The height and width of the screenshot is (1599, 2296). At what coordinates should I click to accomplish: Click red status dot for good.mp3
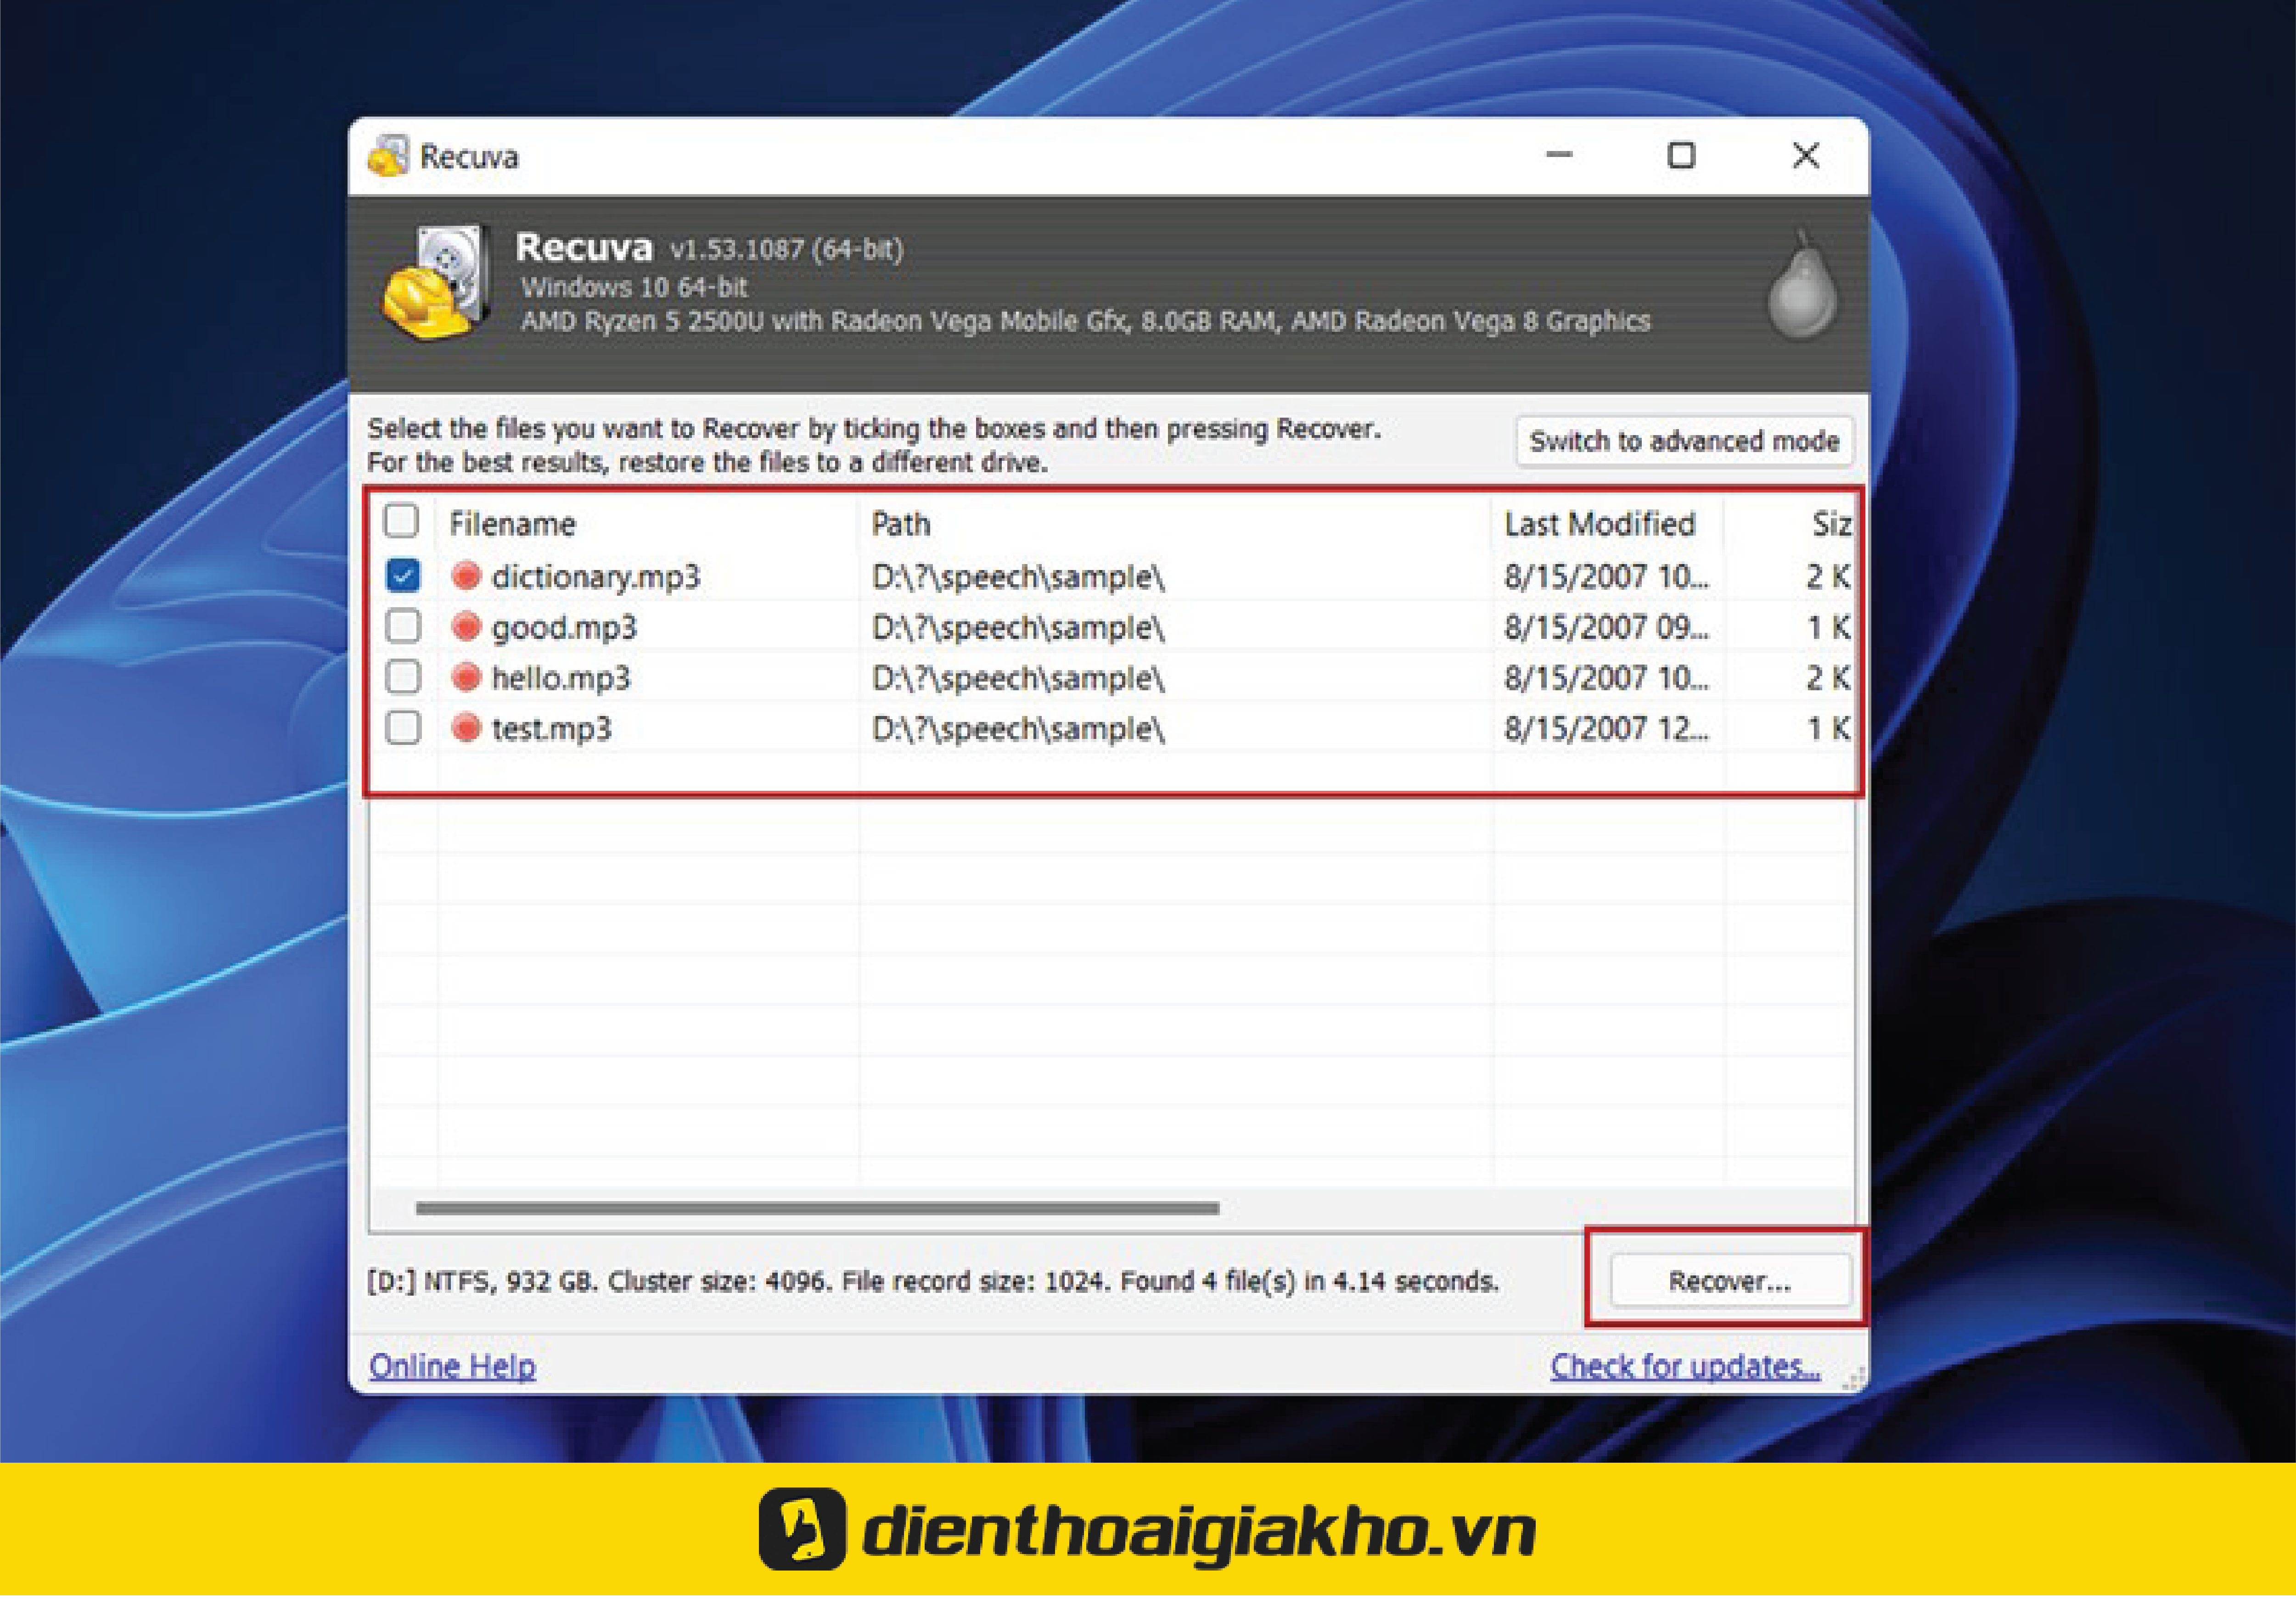tap(466, 626)
